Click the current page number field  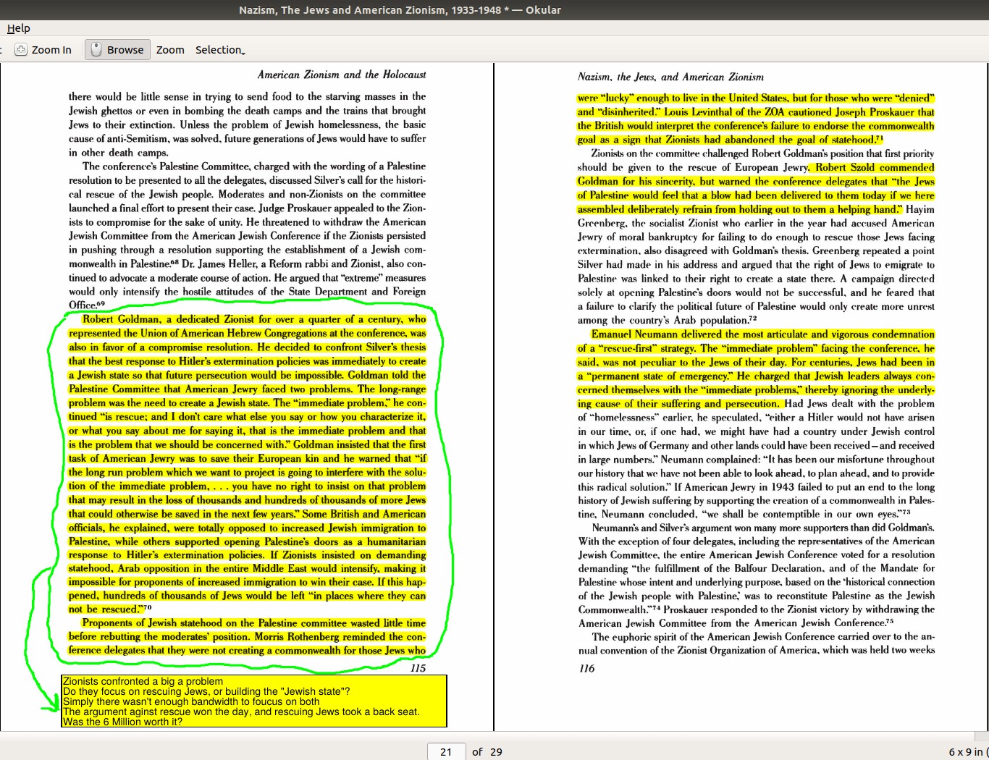[x=446, y=751]
